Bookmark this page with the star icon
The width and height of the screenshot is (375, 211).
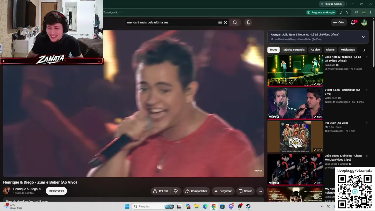347,12
